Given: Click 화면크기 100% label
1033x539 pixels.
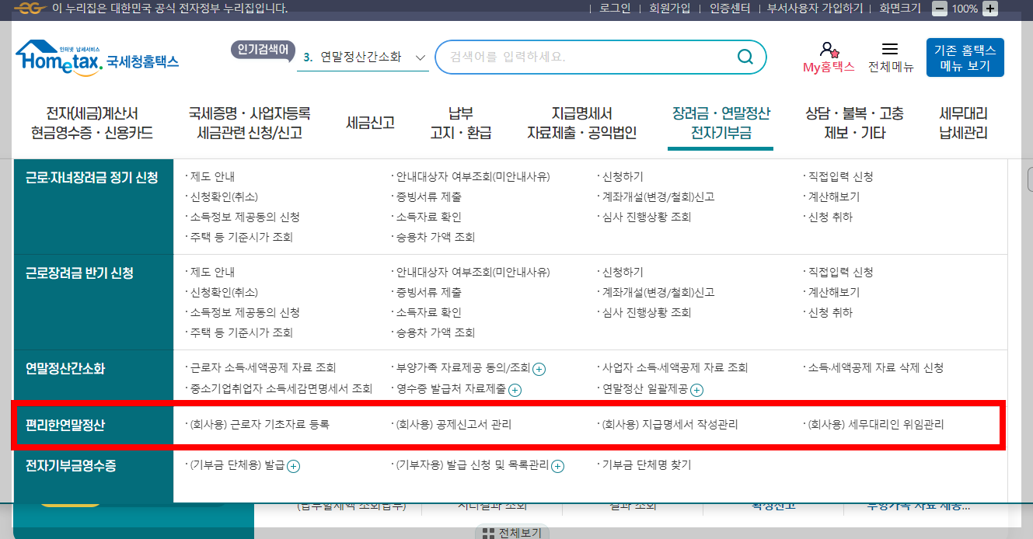Looking at the screenshot, I should point(965,9).
